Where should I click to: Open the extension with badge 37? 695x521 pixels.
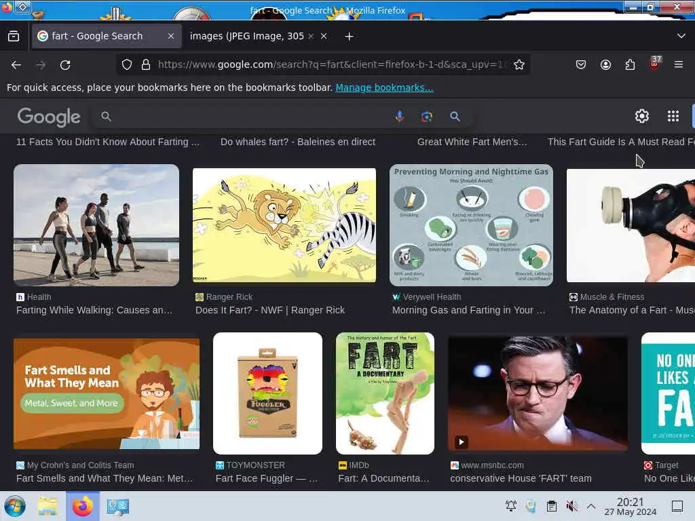coord(655,63)
